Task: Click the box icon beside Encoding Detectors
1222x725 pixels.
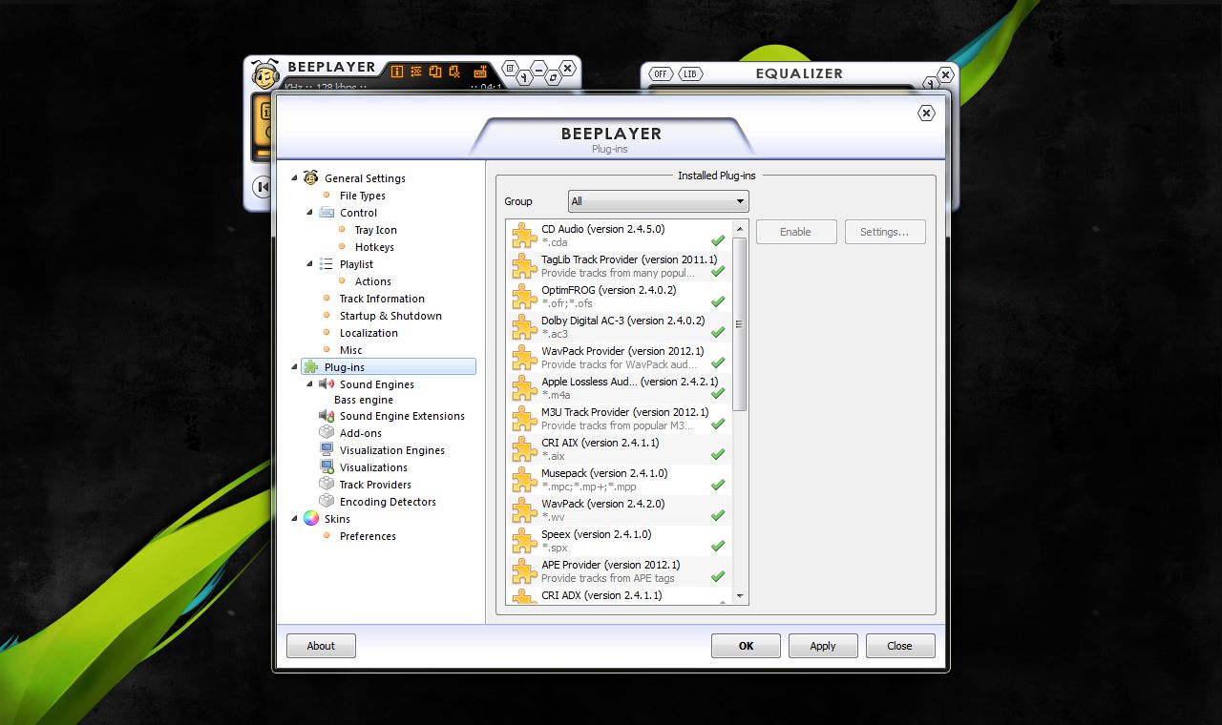Action: pos(327,501)
